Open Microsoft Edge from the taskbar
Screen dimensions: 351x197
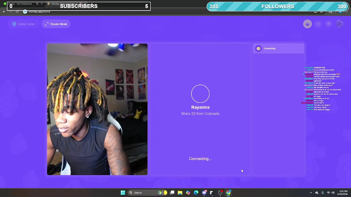tap(196, 193)
